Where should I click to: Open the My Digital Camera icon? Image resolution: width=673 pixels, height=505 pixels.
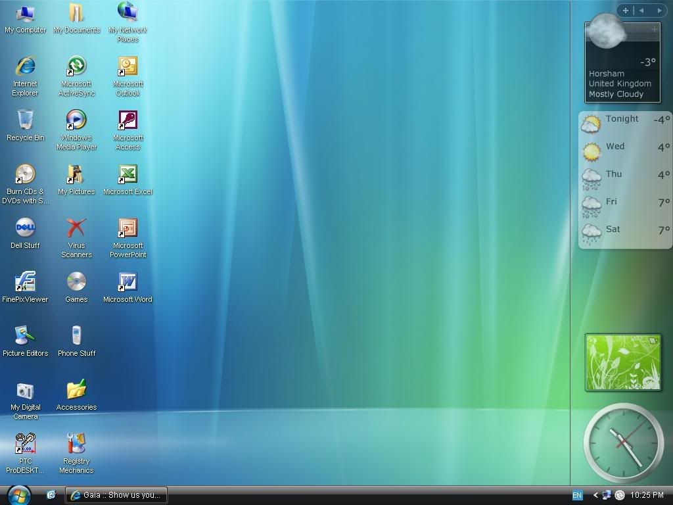click(26, 400)
